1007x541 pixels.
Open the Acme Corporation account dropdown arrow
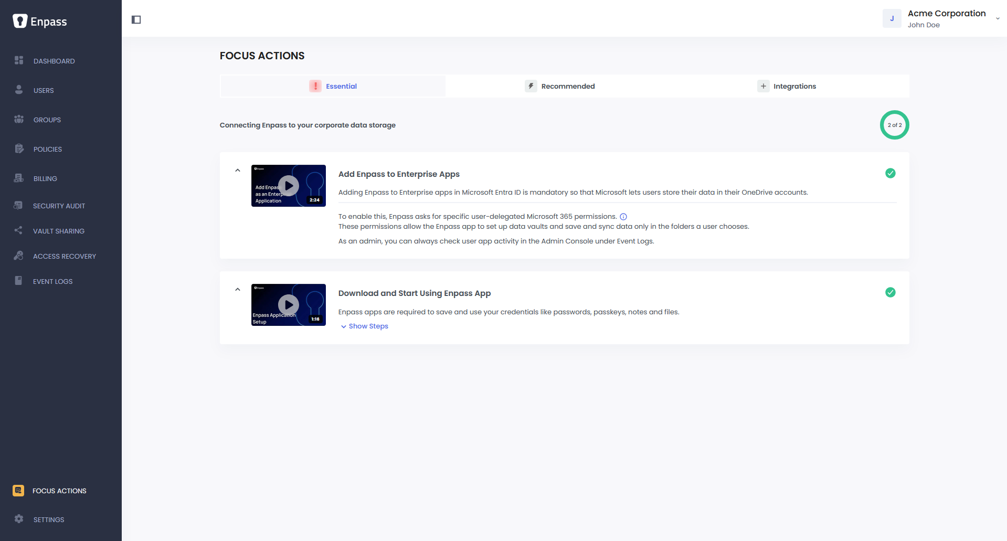pos(998,18)
